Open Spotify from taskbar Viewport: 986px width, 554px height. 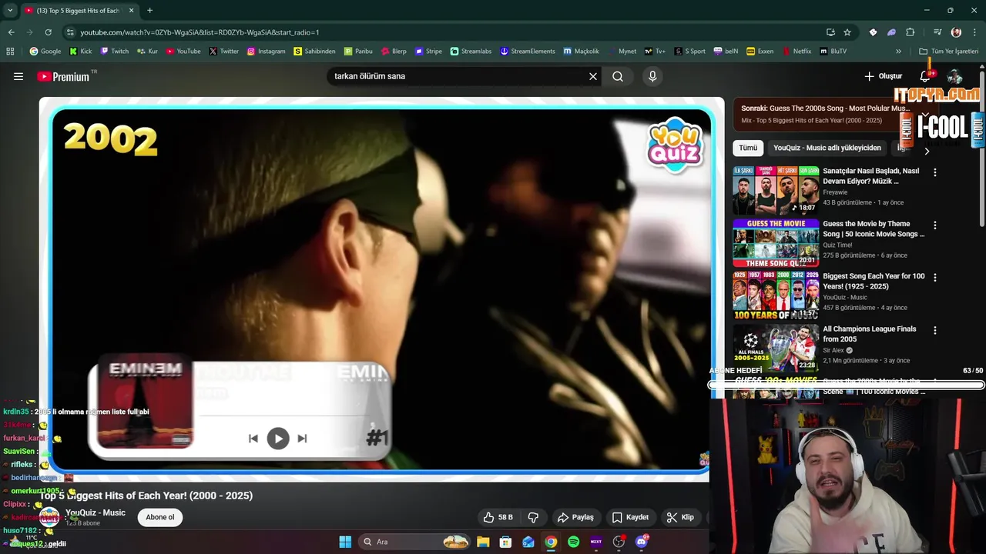point(573,542)
